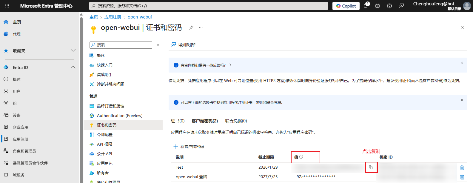Go to 应用注册 breadcrumb link

click(x=113, y=17)
